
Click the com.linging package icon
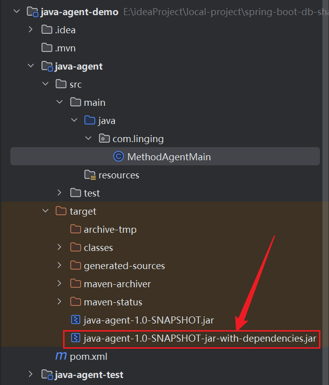(104, 139)
